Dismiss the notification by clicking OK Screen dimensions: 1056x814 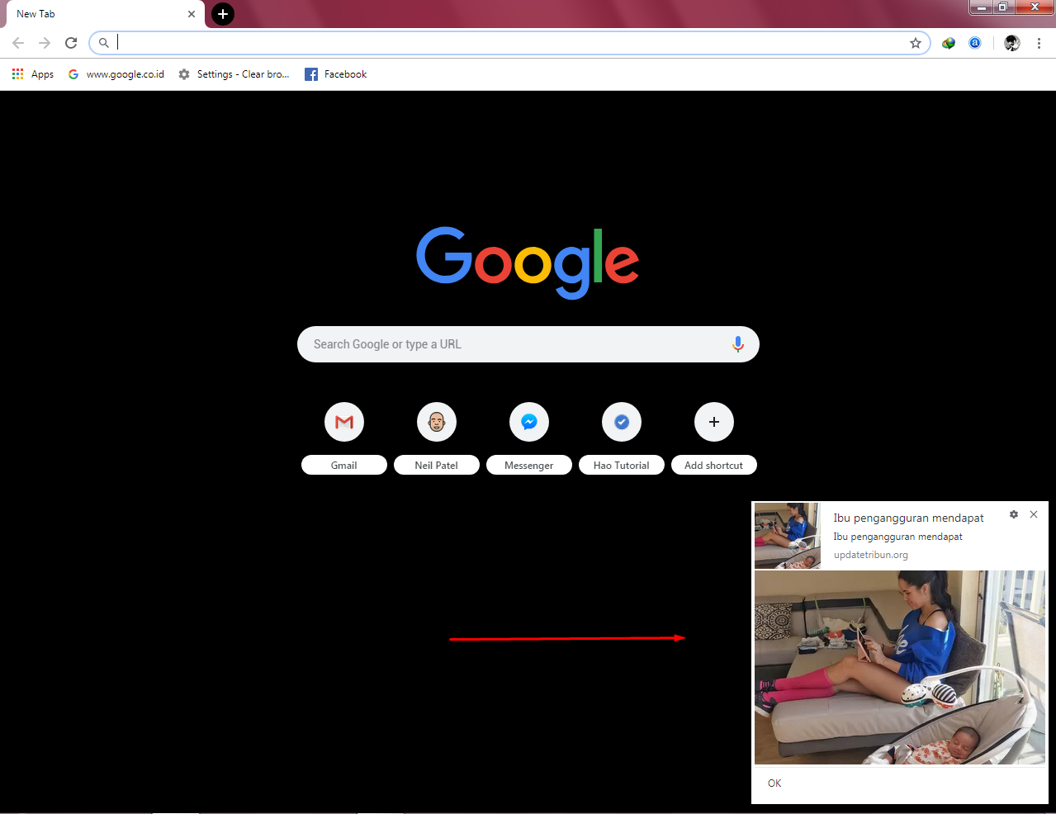coord(774,783)
